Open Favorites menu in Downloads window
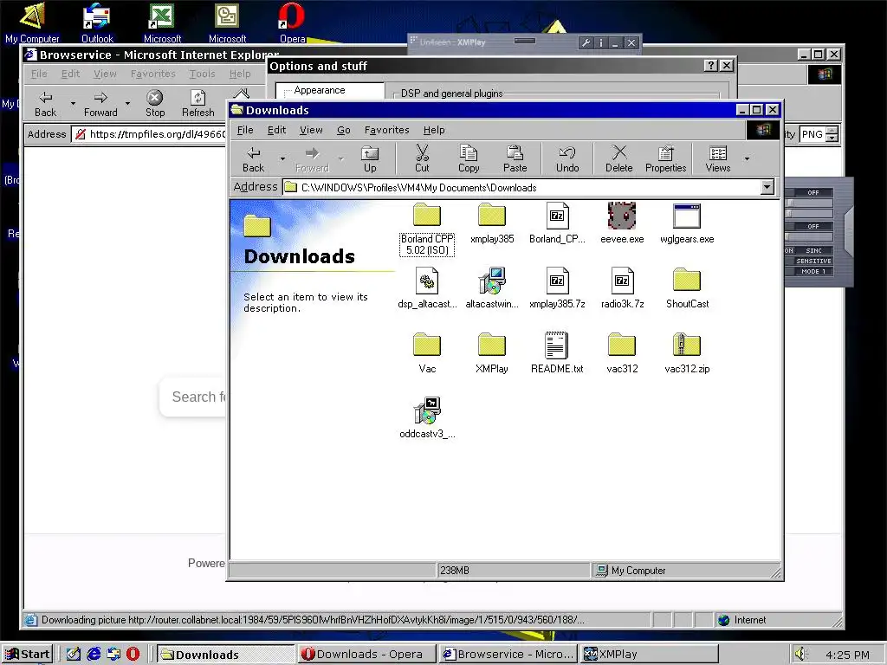The height and width of the screenshot is (665, 887). (387, 130)
